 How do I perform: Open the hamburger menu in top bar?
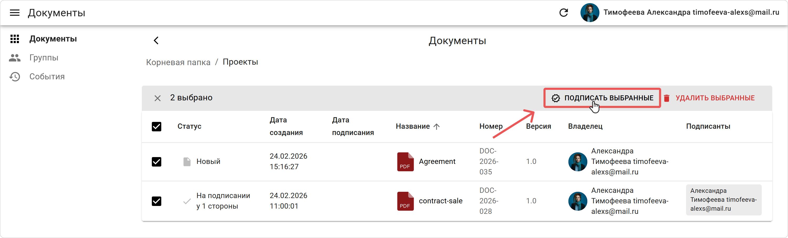point(14,13)
